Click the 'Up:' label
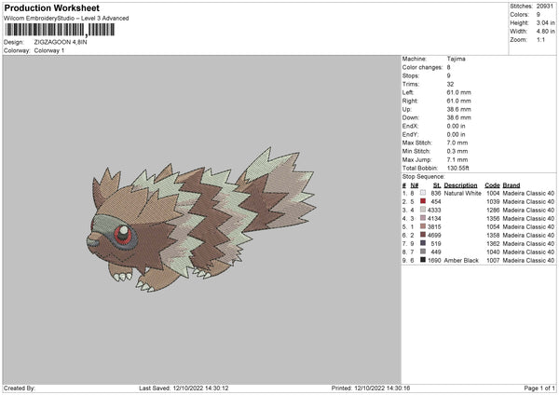This screenshot has width=559, height=395. [x=407, y=109]
